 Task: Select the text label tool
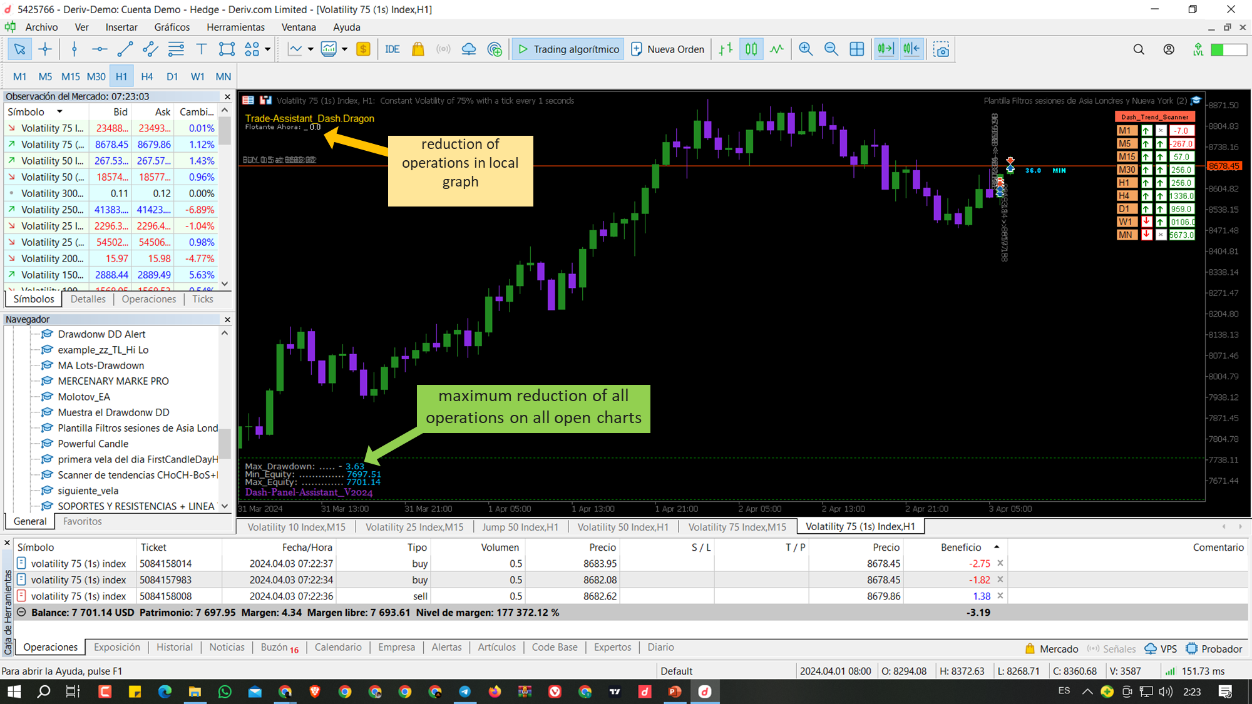point(201,49)
